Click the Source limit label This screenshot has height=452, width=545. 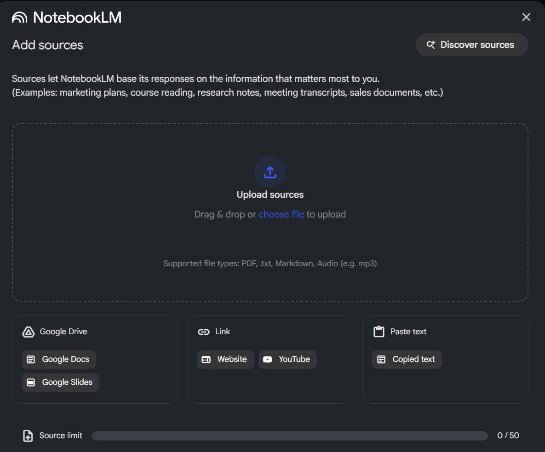60,435
